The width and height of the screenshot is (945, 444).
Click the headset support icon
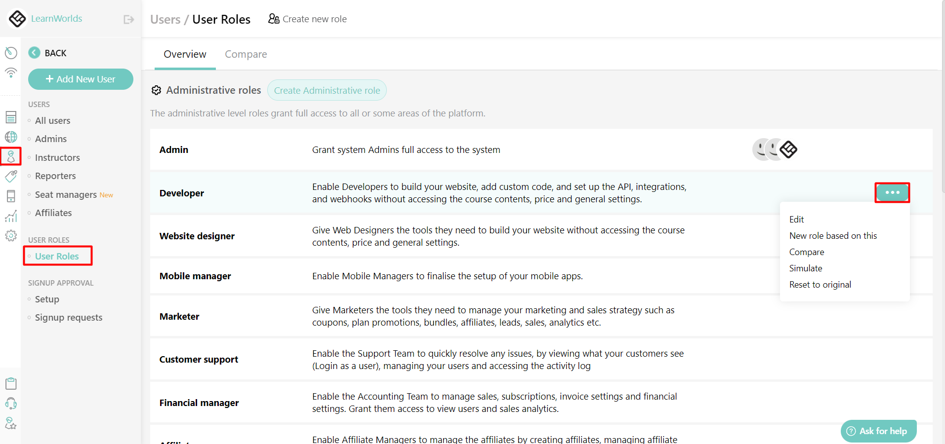[x=11, y=403]
